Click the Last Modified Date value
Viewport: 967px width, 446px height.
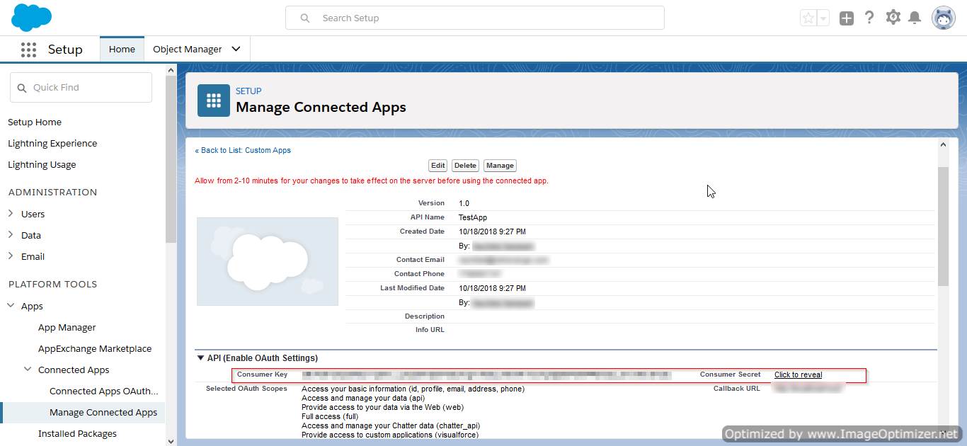click(x=492, y=288)
